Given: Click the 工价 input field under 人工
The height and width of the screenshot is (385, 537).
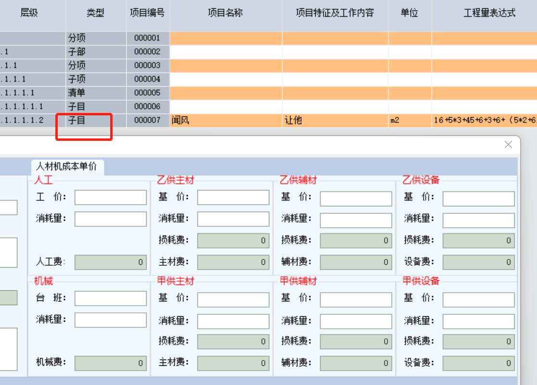Looking at the screenshot, I should pyautogui.click(x=110, y=198).
